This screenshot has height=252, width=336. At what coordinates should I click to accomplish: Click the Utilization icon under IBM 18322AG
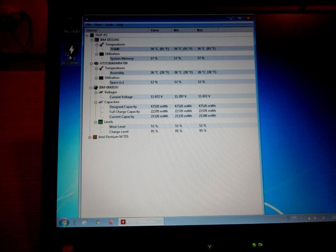click(102, 54)
